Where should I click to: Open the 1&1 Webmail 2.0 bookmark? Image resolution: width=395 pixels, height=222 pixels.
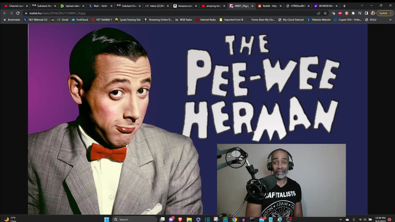(x=35, y=20)
